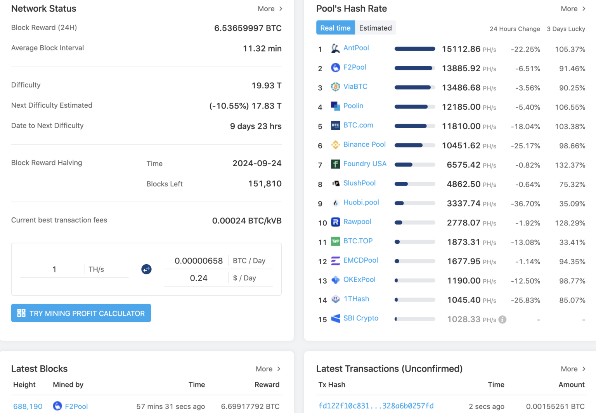The width and height of the screenshot is (596, 413).
Task: Open the OKExPool link
Action: click(x=359, y=280)
